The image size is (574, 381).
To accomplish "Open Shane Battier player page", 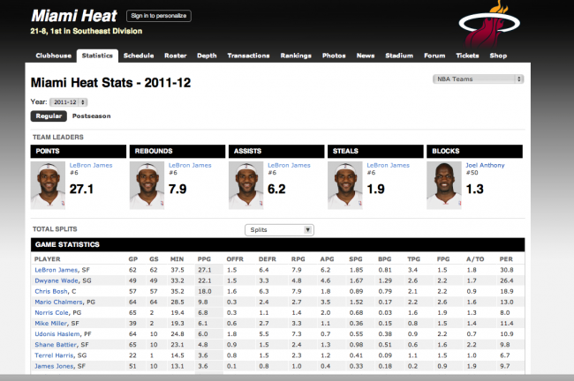I will click(x=56, y=345).
